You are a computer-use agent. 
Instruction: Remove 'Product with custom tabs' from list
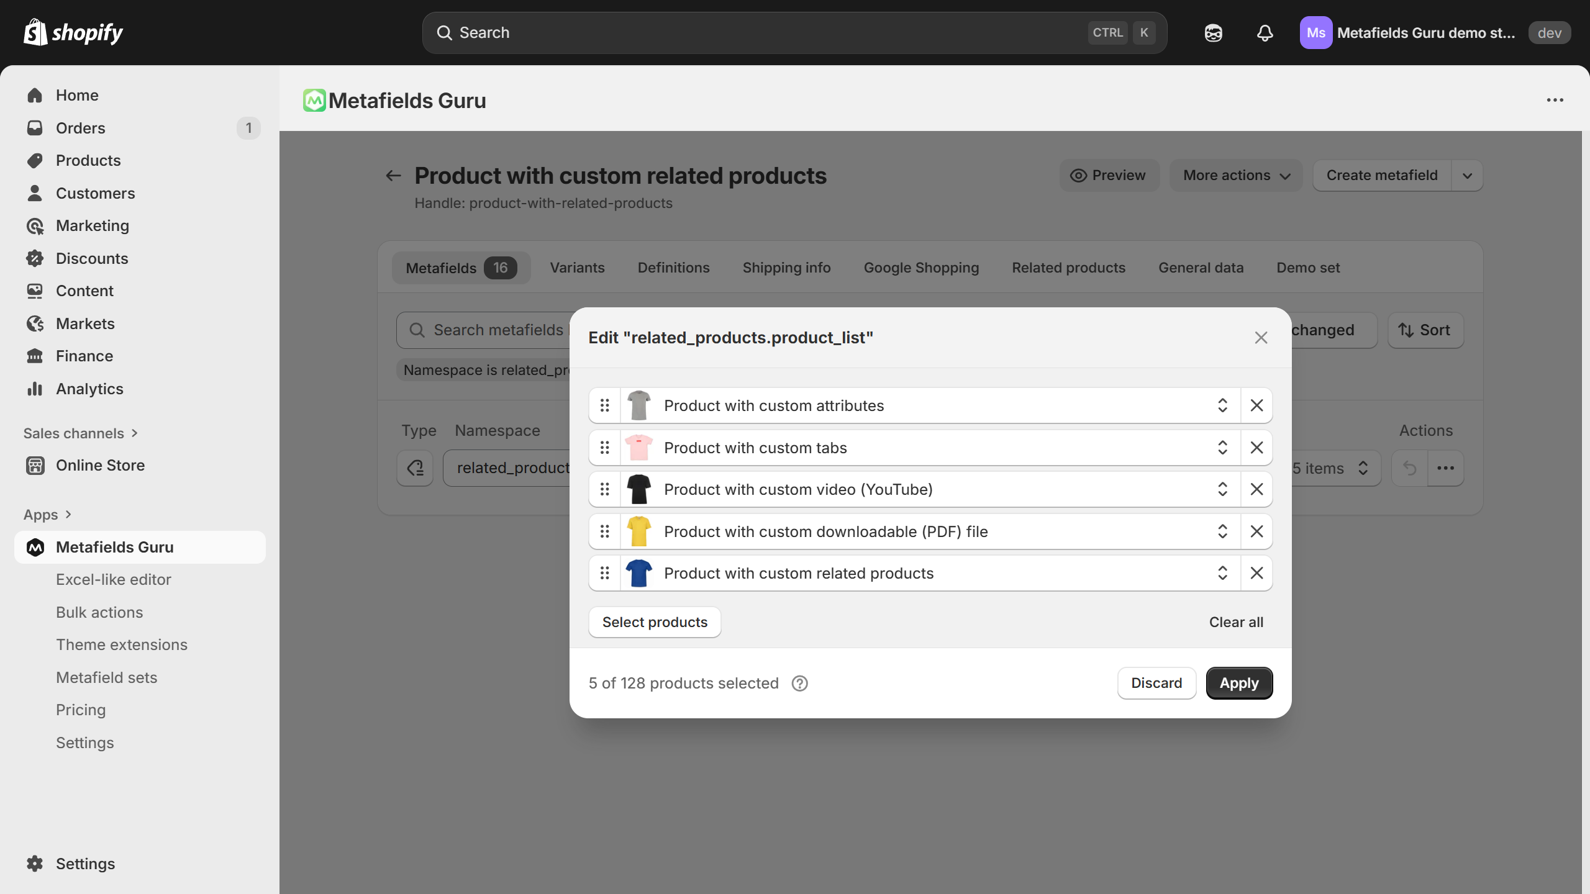point(1256,448)
